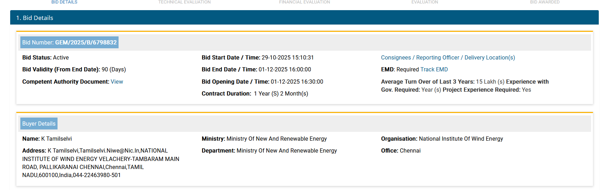Click the Contract Duration value

click(x=281, y=94)
